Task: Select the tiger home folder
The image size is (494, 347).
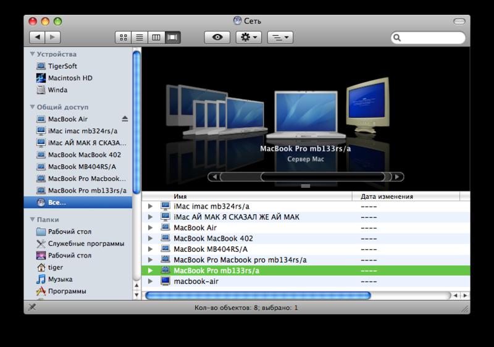Action: click(55, 267)
